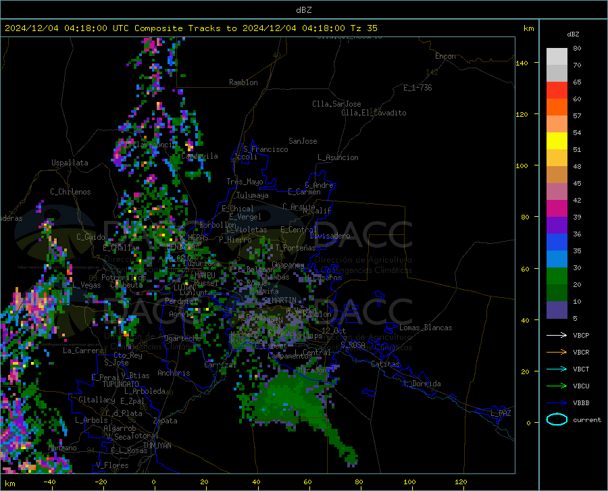This screenshot has width=608, height=491.
Task: Click the L_PAZ map label
Action: click(501, 413)
